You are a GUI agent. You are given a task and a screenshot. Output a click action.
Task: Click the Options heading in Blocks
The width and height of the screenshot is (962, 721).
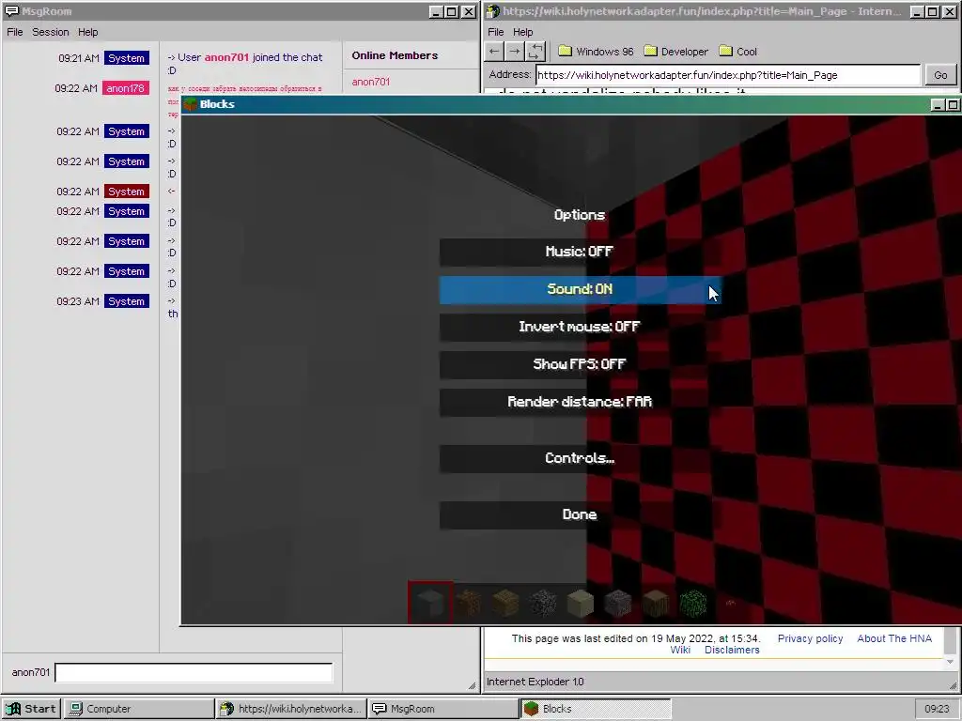[x=580, y=215]
